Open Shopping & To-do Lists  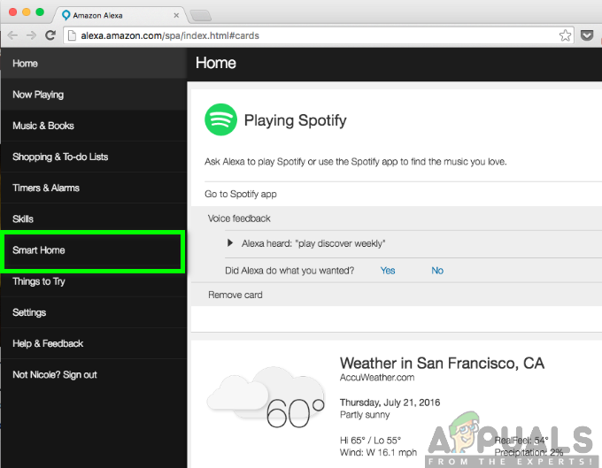pyautogui.click(x=94, y=157)
